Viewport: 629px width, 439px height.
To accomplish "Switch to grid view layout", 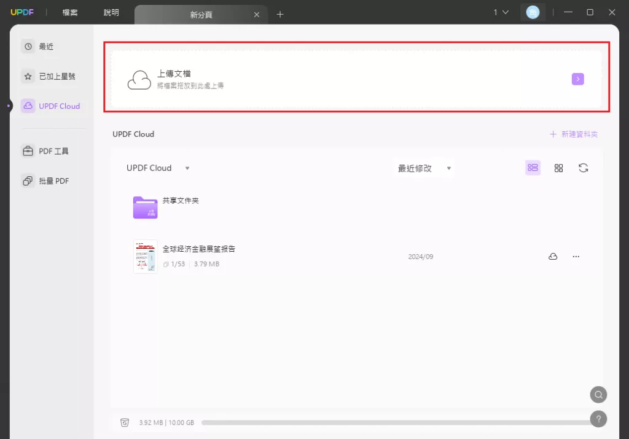I will (558, 168).
